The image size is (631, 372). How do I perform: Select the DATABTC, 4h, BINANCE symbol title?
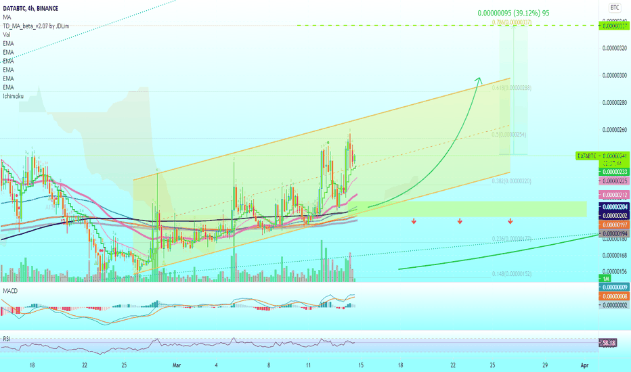tap(30, 8)
